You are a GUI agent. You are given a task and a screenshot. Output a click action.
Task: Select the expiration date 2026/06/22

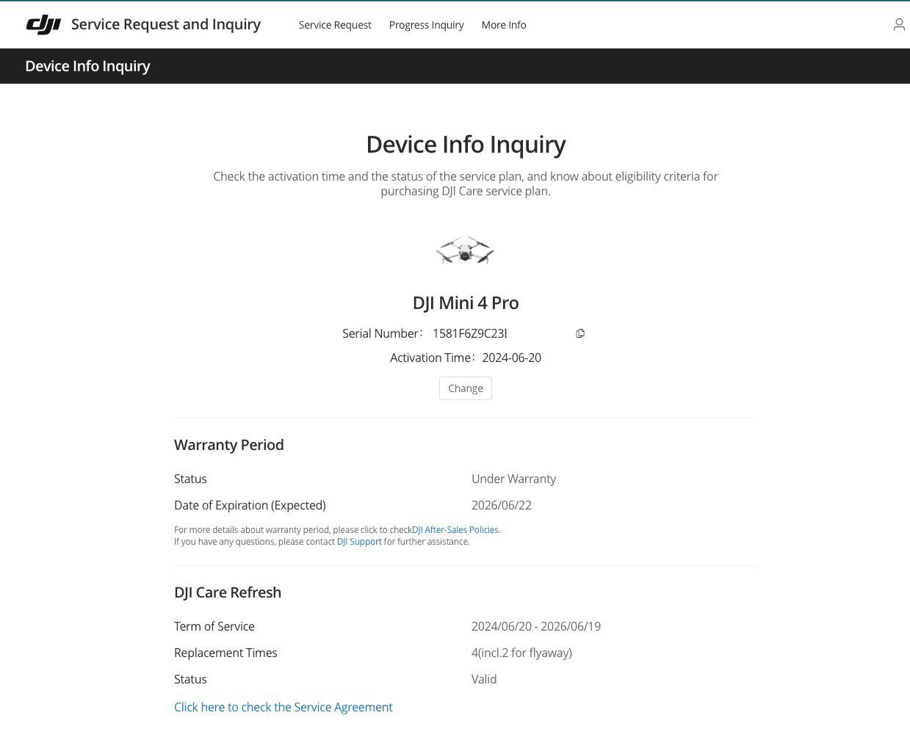(502, 505)
